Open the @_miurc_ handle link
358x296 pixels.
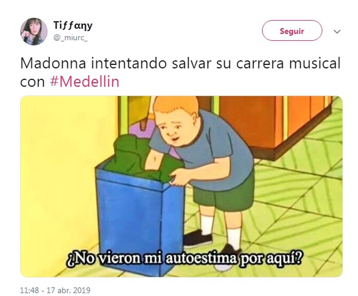(70, 37)
